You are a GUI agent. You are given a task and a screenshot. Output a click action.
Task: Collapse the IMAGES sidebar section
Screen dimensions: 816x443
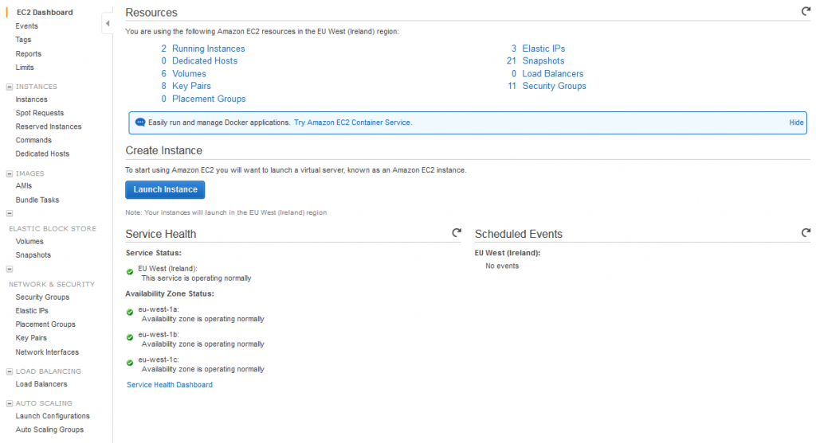point(10,173)
